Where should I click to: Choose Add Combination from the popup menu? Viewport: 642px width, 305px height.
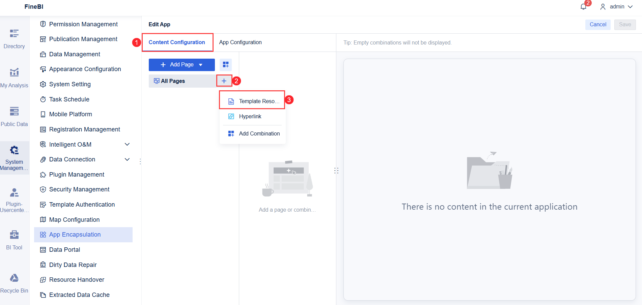point(252,134)
